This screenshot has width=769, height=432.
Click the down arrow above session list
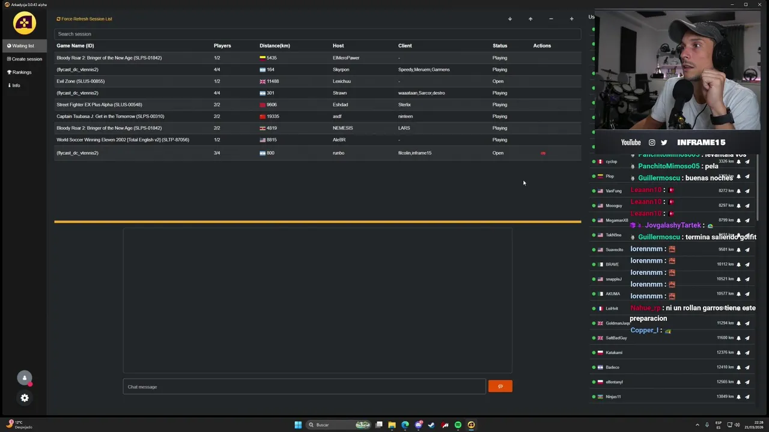click(x=510, y=19)
